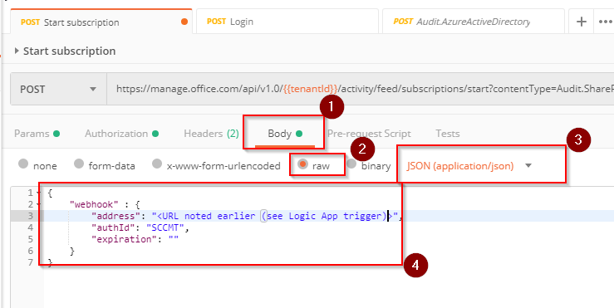
Task: Open the Headers (2) tab
Action: click(212, 134)
